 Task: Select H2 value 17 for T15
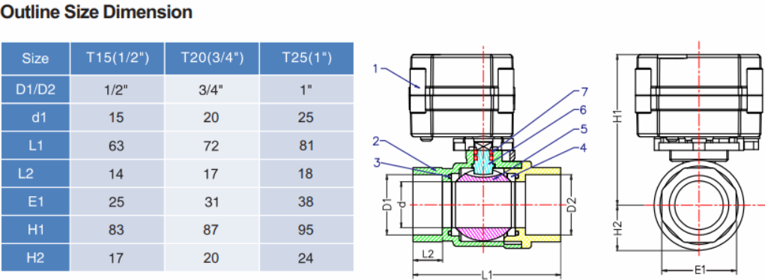click(x=117, y=258)
